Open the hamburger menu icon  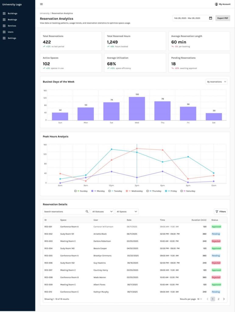(41, 4)
